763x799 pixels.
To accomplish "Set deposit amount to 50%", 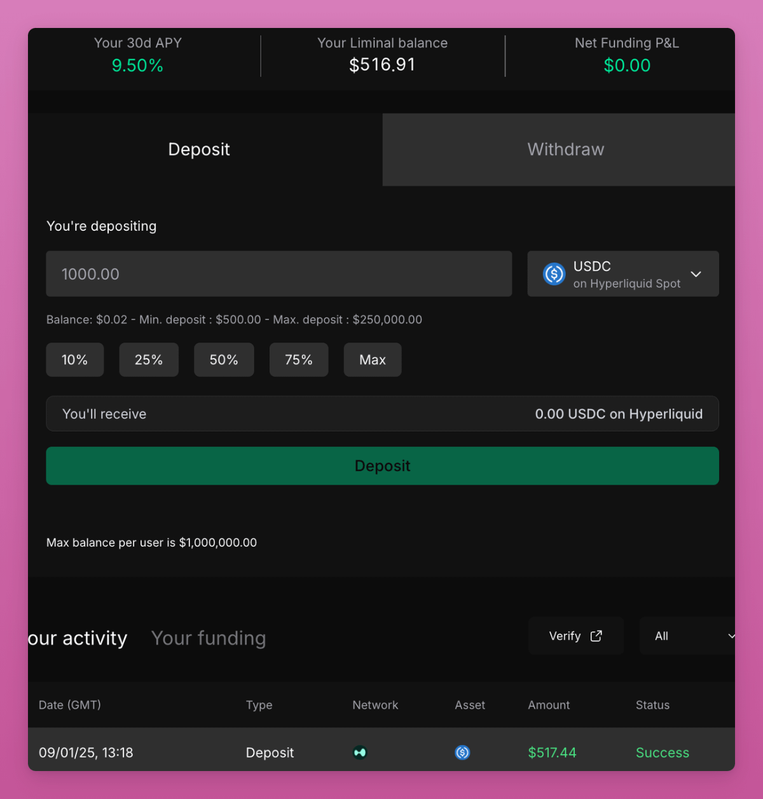I will [224, 360].
